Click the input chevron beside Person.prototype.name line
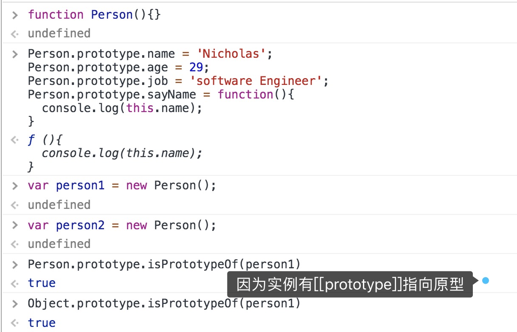This screenshot has width=517, height=332. (x=15, y=54)
